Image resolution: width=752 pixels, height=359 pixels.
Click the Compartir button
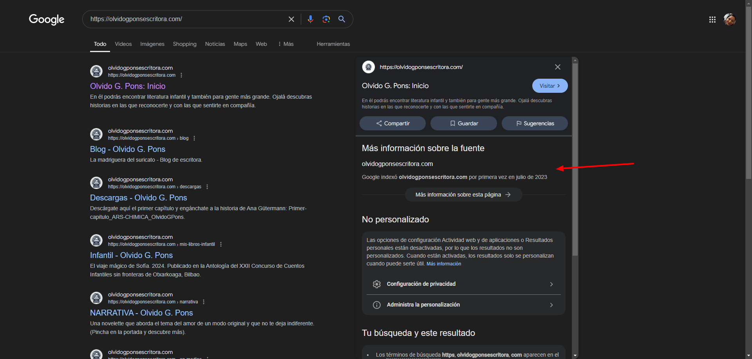click(x=392, y=123)
